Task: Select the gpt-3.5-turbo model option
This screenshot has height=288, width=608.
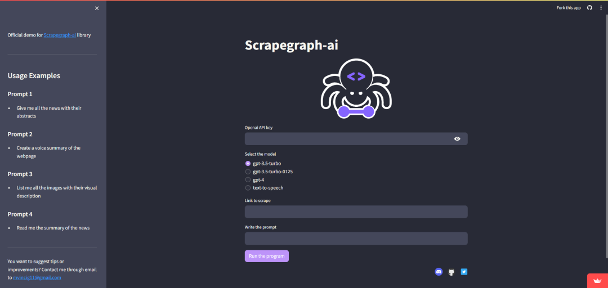Action: (248, 163)
